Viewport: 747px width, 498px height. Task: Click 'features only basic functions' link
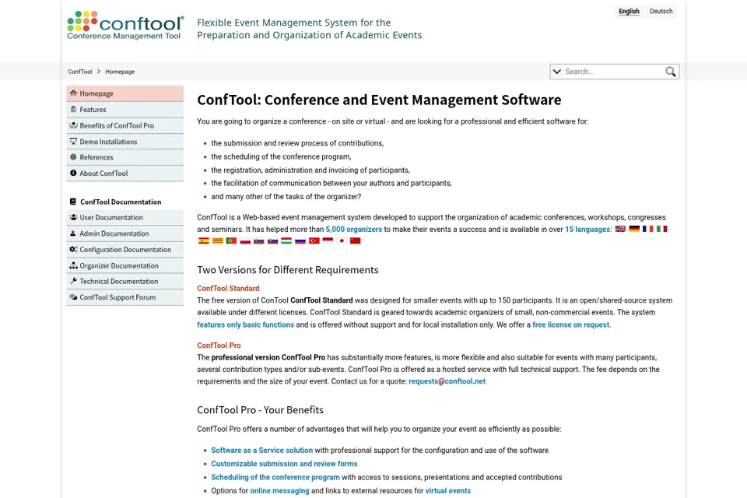coord(245,324)
